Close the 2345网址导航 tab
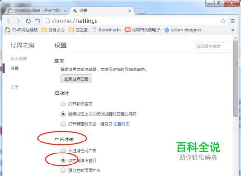 [x=65, y=11]
